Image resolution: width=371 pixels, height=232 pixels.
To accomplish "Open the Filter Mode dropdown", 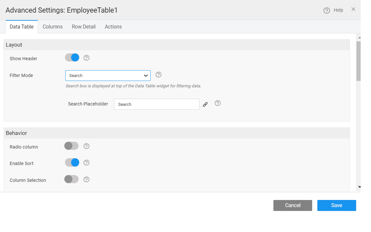I will click(108, 76).
